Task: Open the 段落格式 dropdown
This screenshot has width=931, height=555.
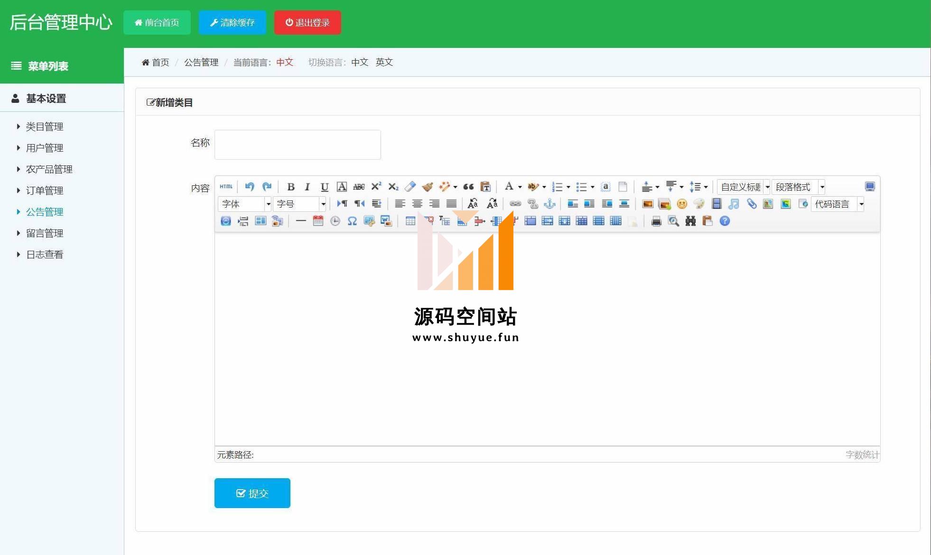Action: click(799, 187)
